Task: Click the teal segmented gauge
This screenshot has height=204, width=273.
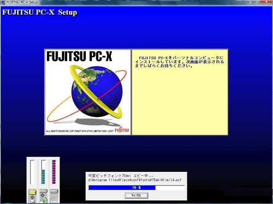Action: [x=43, y=172]
